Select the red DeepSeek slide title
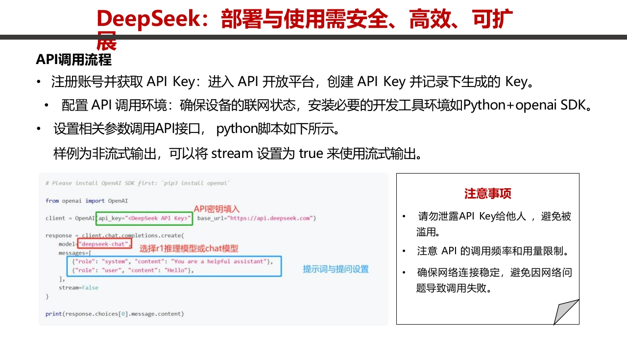 tap(304, 29)
